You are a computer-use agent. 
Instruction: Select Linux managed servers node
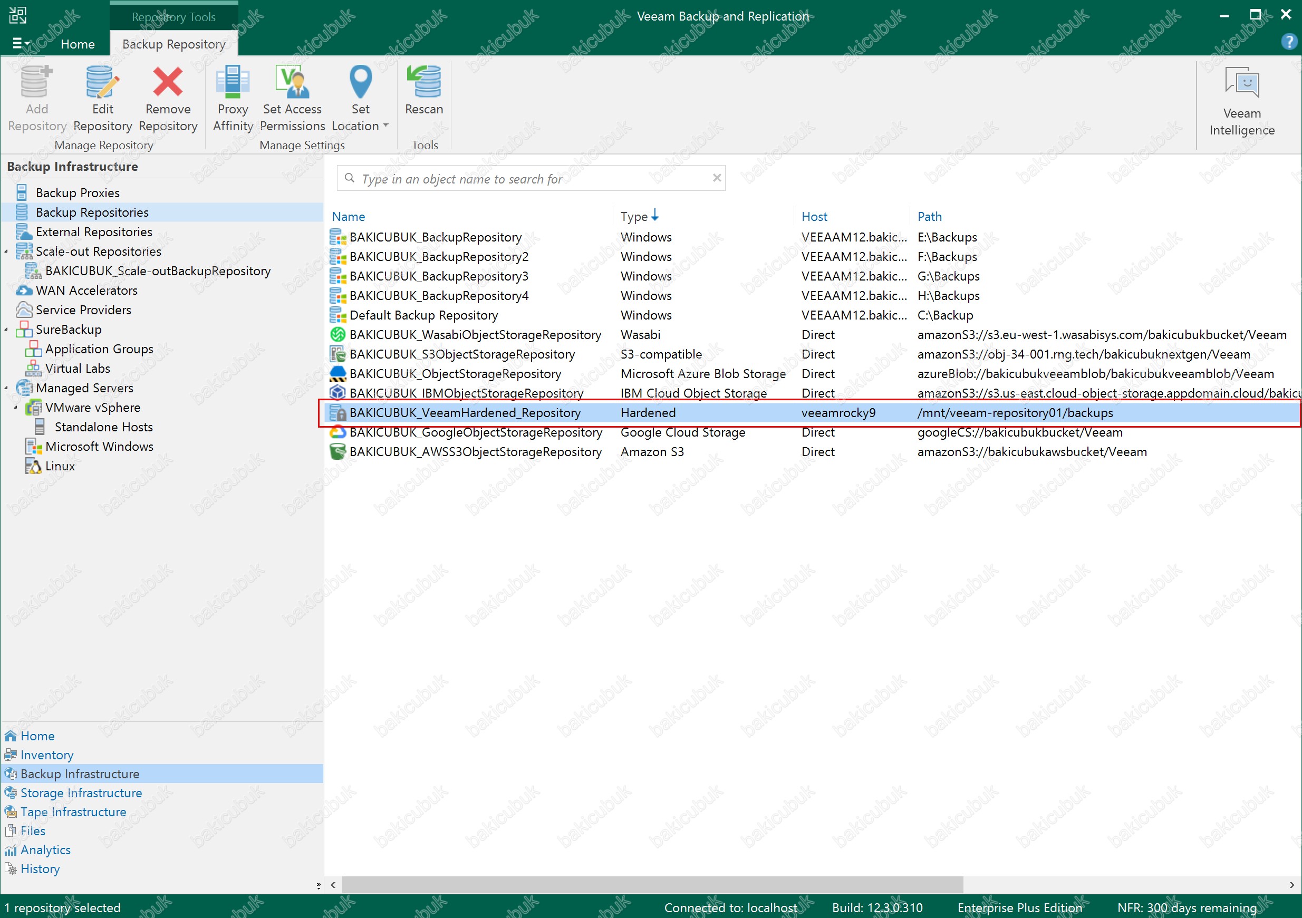60,466
